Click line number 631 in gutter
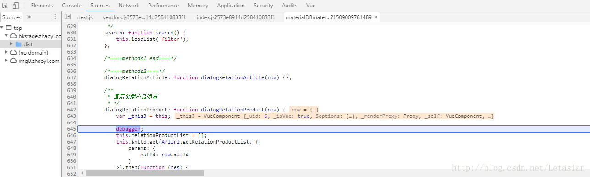The width and height of the screenshot is (590, 177). coord(71,39)
